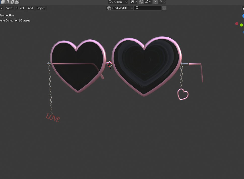Click the green axis ball on navigation gizmo
The width and height of the screenshot is (244, 179).
tap(241, 25)
